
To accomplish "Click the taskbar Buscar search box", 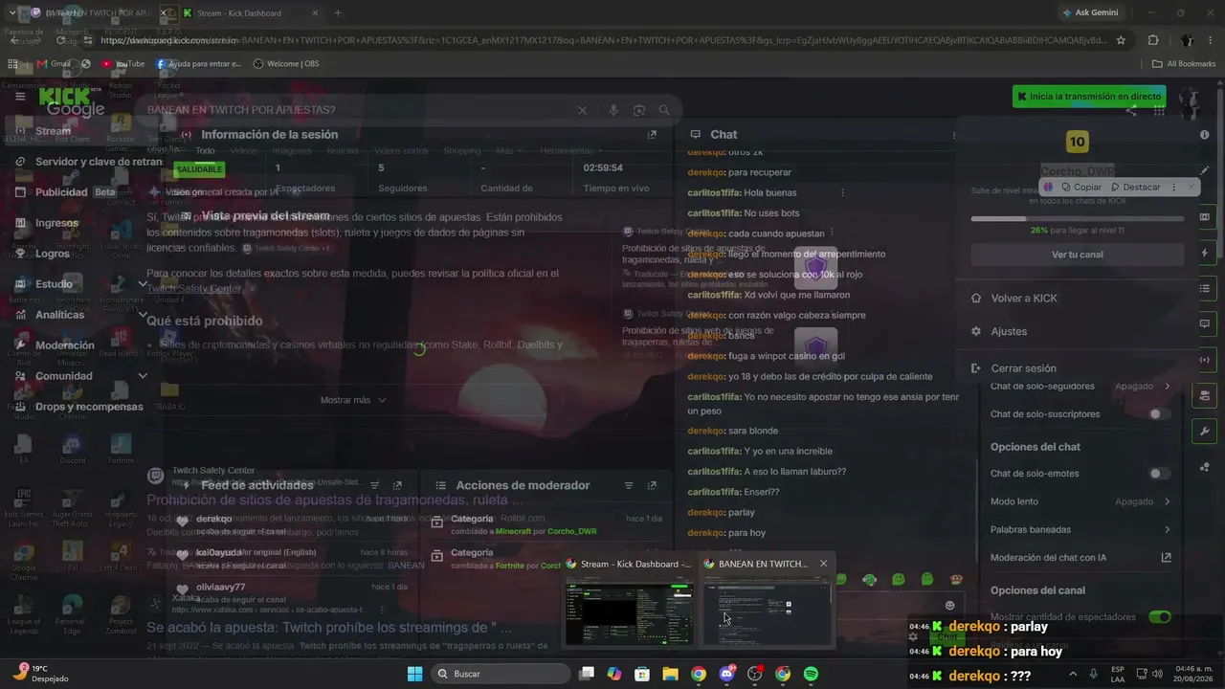I will tap(500, 674).
